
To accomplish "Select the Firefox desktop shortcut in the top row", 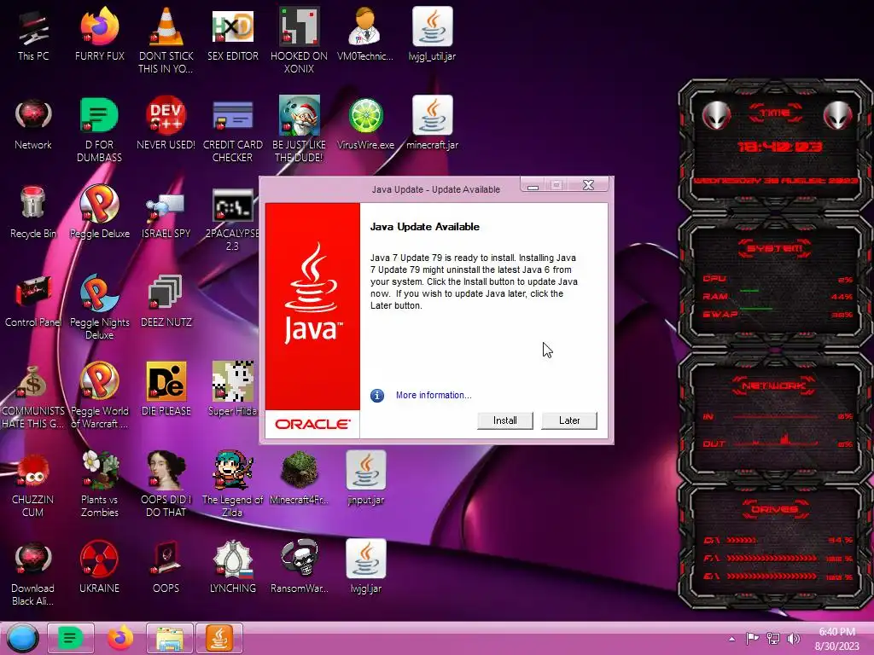I will click(x=99, y=34).
